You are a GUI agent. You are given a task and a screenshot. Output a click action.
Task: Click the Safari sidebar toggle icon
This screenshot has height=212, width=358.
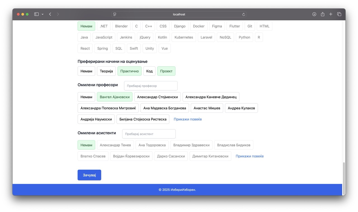click(36, 14)
